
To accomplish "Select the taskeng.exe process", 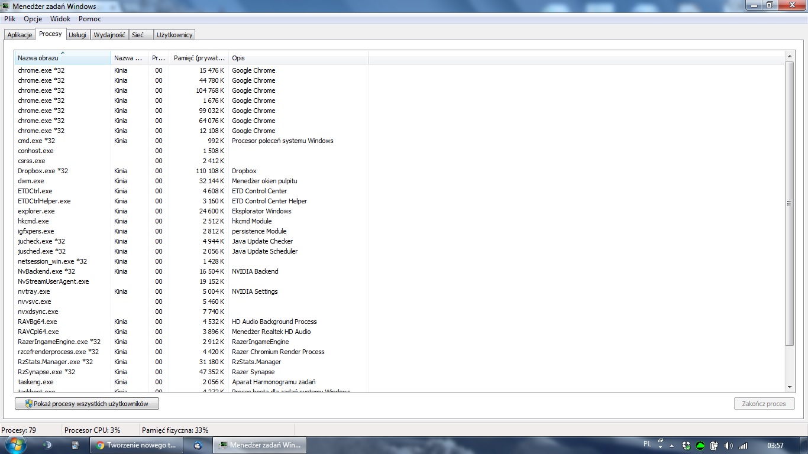I will [x=192, y=382].
